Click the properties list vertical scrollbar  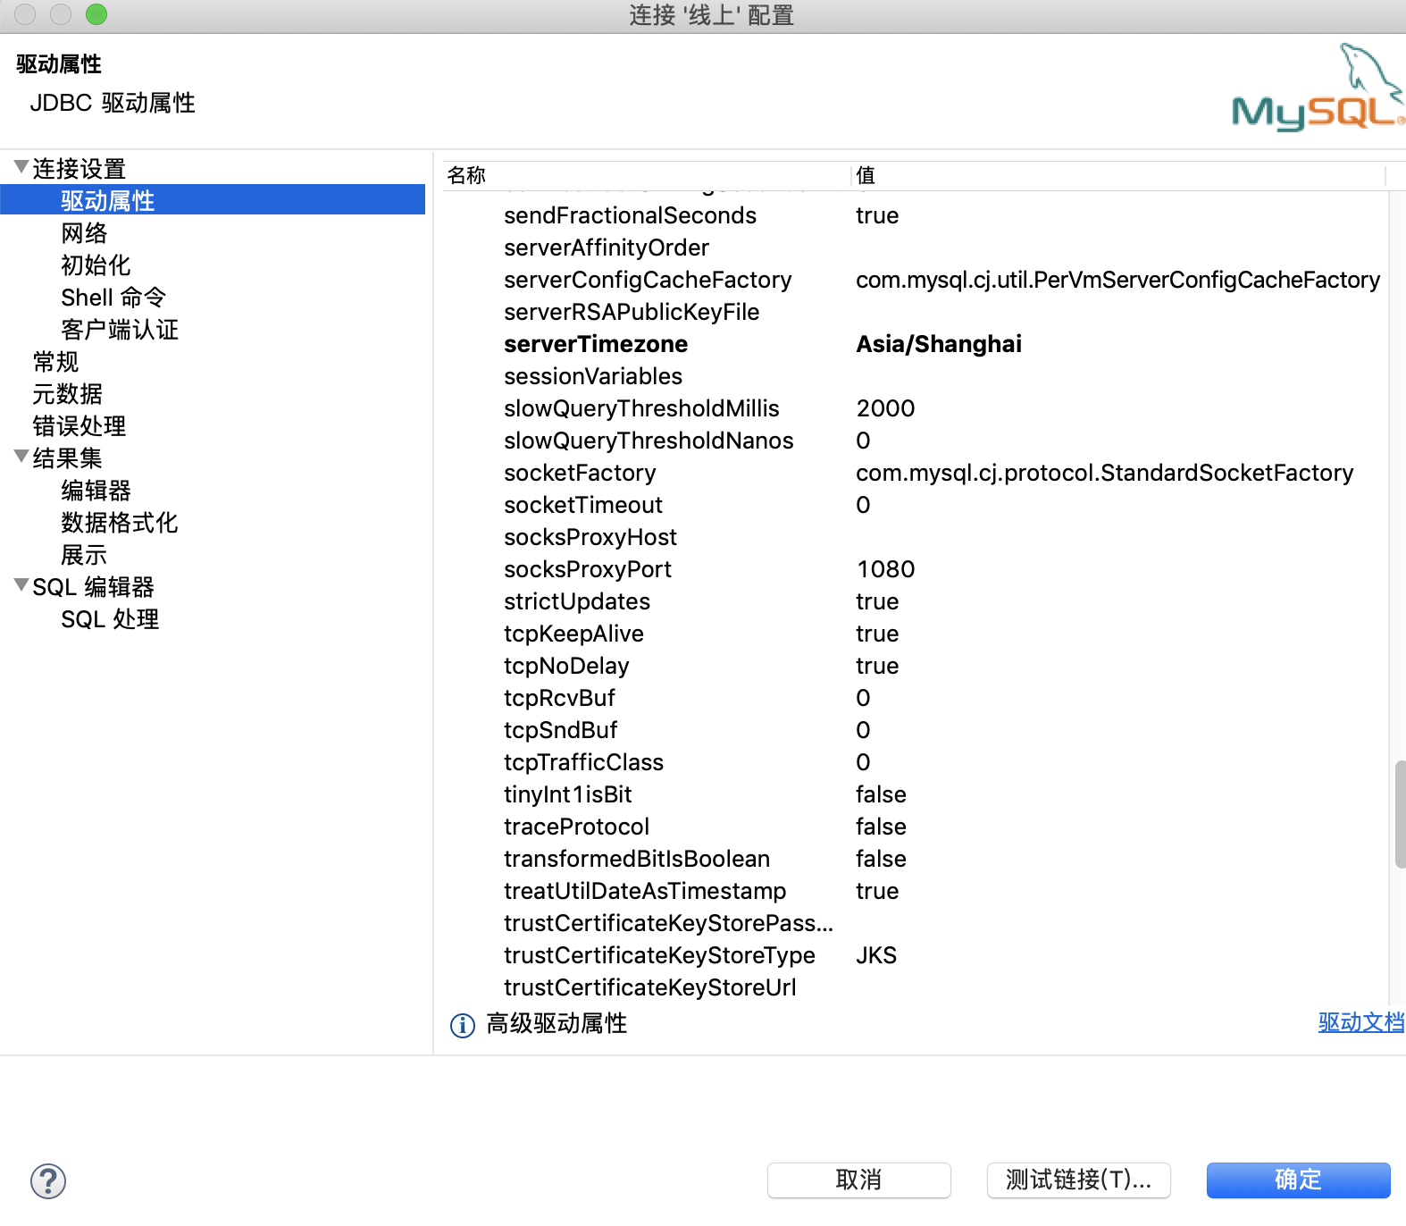[x=1399, y=813]
